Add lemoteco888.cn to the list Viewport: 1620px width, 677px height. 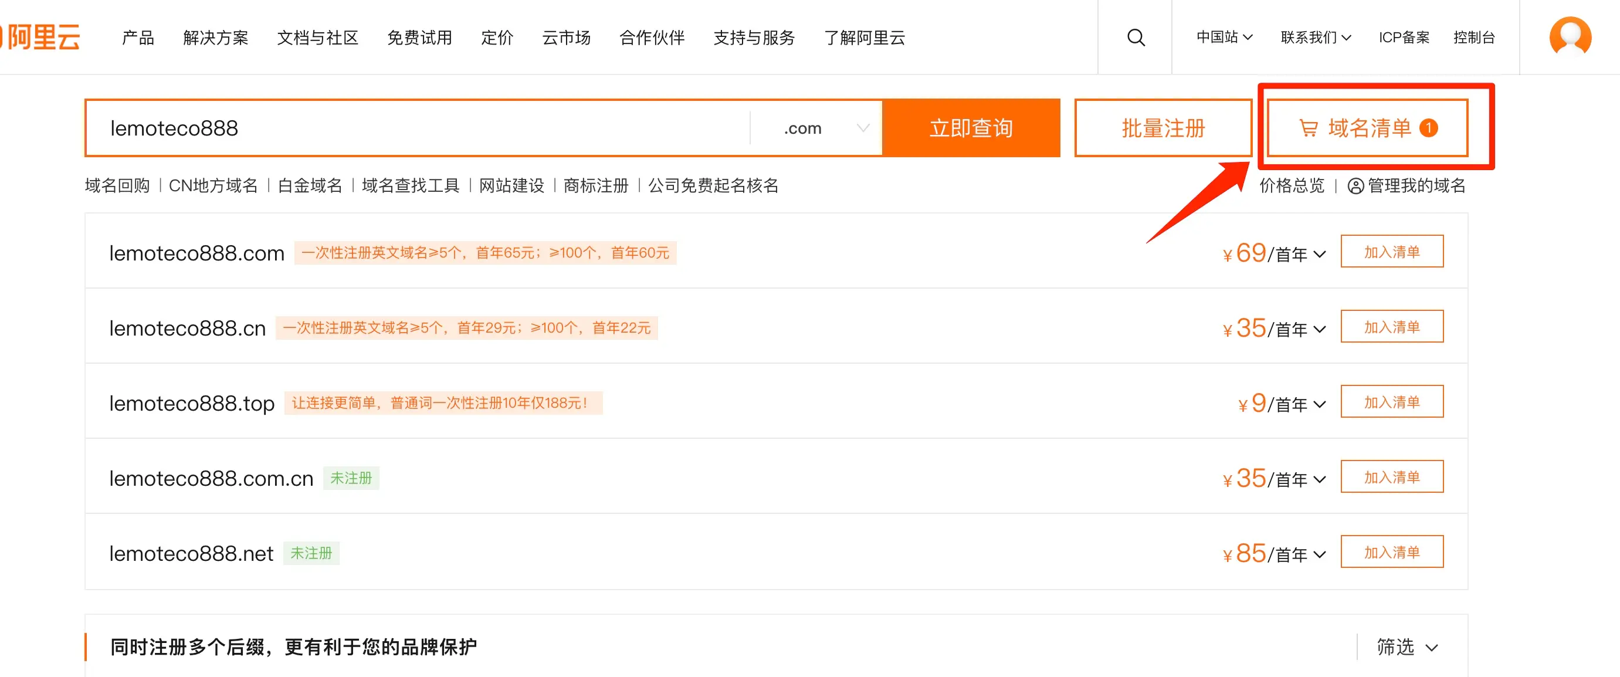[1391, 327]
